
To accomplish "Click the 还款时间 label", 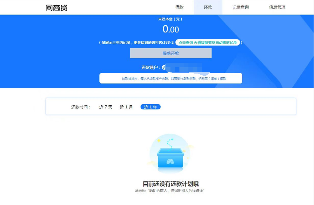I will [x=81, y=107].
